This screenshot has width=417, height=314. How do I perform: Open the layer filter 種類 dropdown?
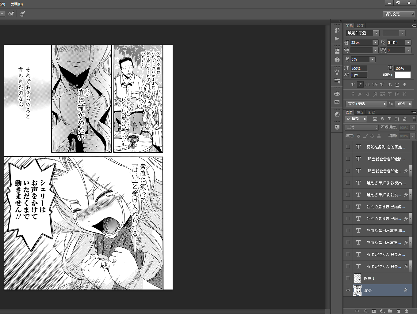[x=356, y=119]
